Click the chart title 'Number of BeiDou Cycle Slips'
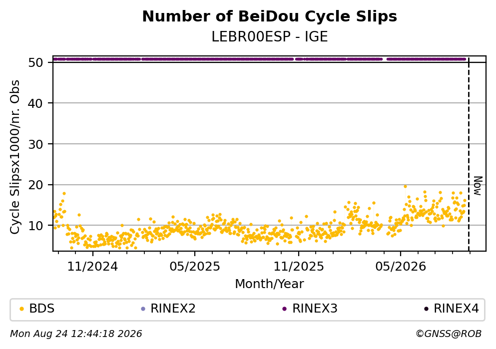This screenshot has height=349, width=496. [270, 16]
